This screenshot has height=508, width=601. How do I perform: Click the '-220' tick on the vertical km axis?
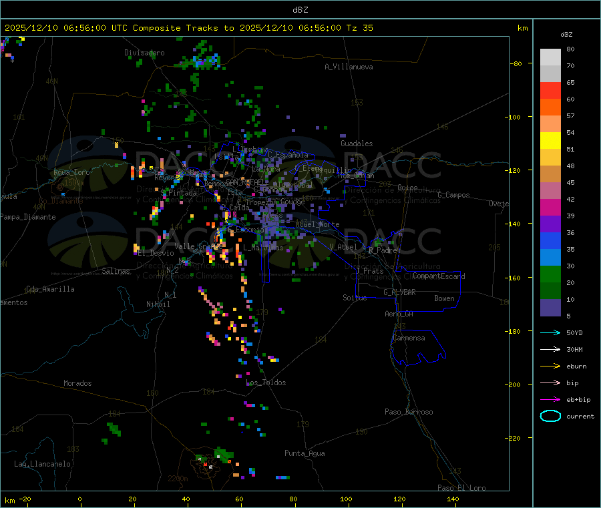(514, 438)
